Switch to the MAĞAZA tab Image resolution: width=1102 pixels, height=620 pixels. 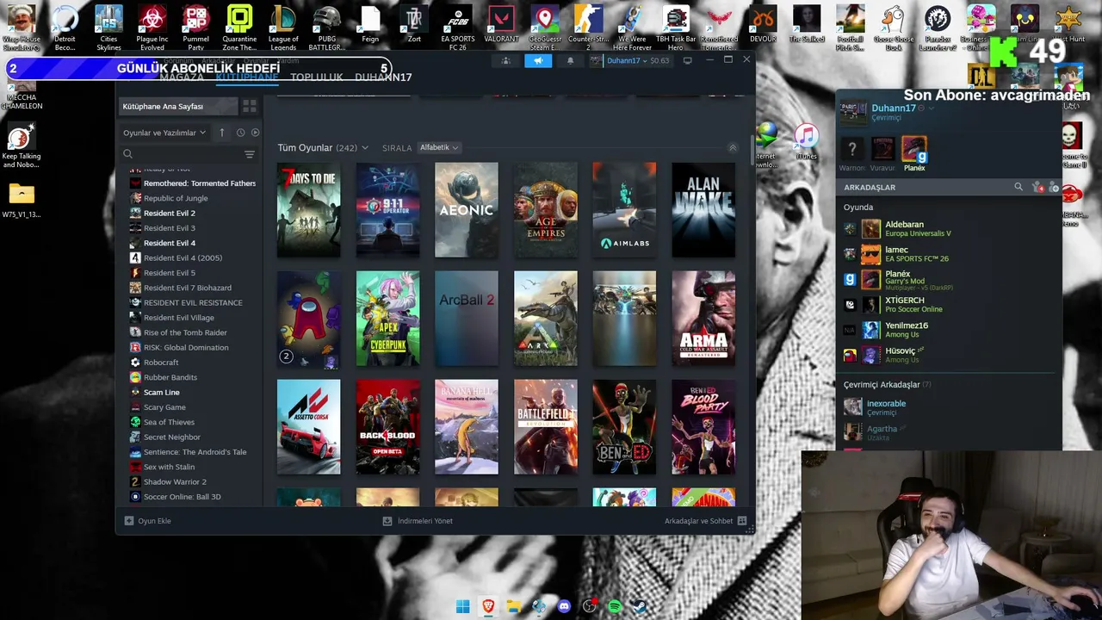pyautogui.click(x=182, y=77)
